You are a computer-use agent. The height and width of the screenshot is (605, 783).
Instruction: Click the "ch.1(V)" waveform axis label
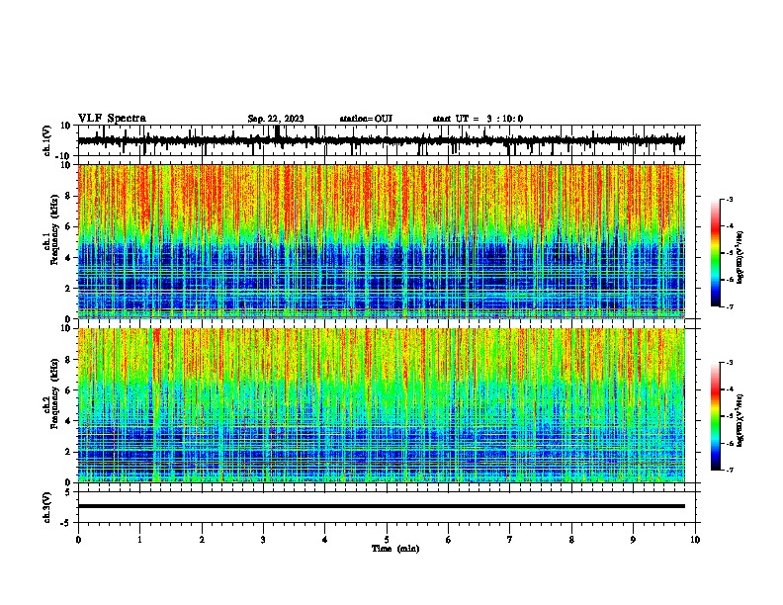47,140
